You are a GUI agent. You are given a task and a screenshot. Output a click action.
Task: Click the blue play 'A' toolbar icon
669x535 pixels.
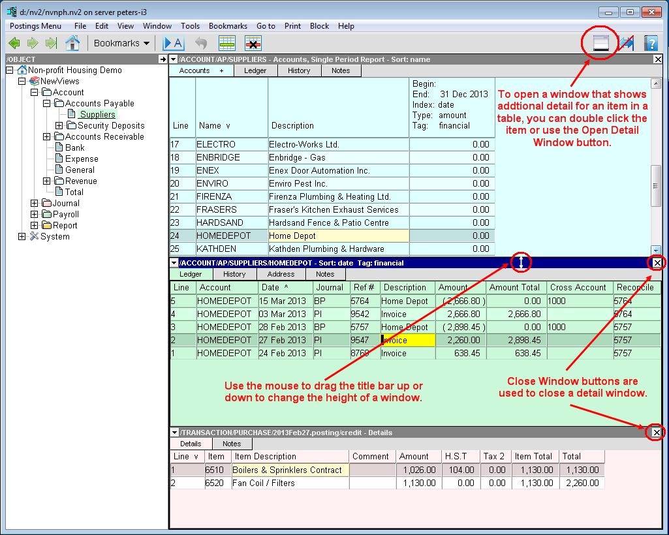(x=173, y=43)
